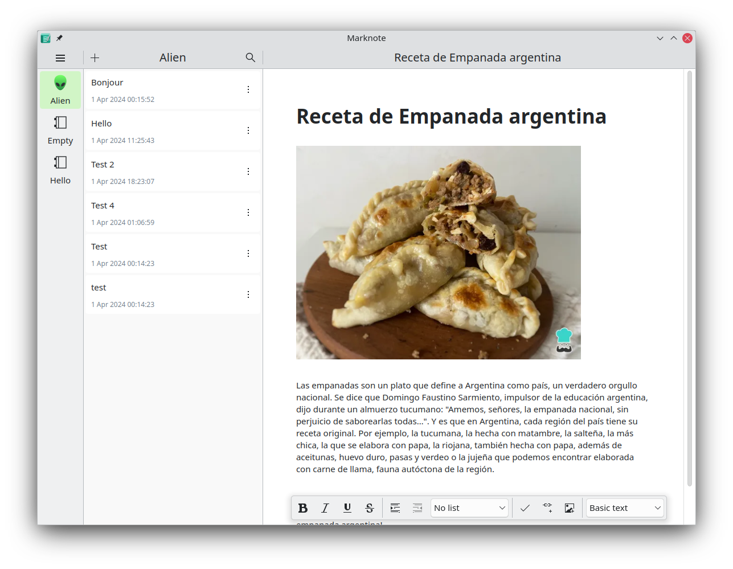This screenshot has height=569, width=733.
Task: Add a new note with the plus icon
Action: pyautogui.click(x=95, y=58)
